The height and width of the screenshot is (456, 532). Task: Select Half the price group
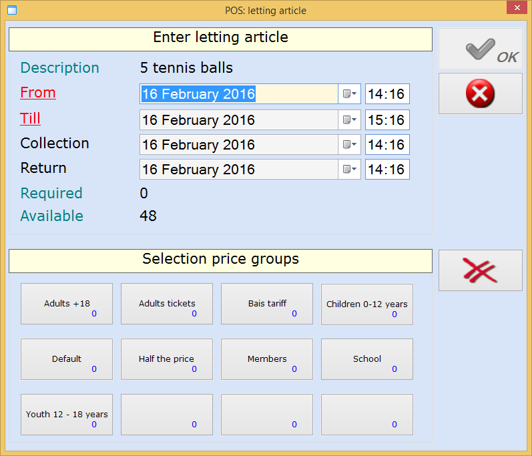(167, 359)
